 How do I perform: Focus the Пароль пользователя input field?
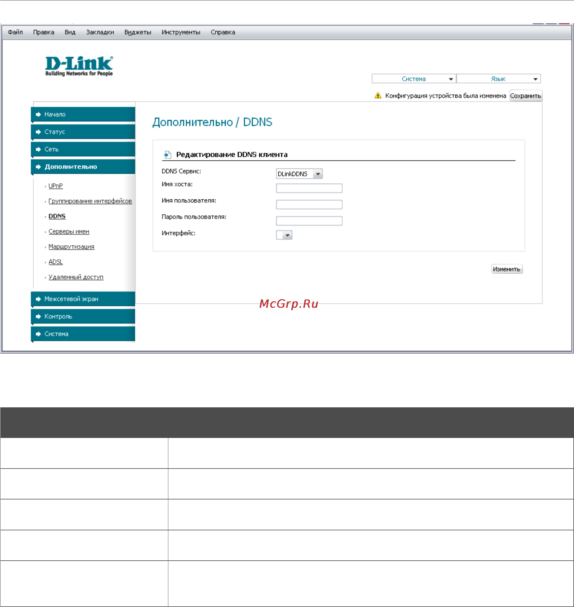point(309,221)
